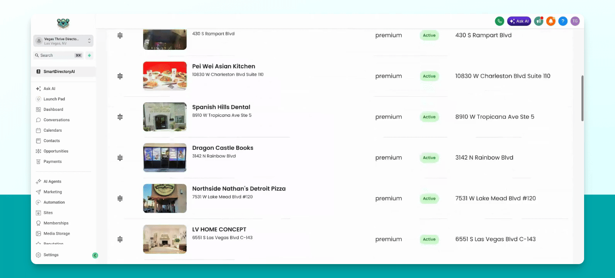Click drag handle for Pei Wei Asian Kitchen
615x278 pixels.
click(120, 76)
